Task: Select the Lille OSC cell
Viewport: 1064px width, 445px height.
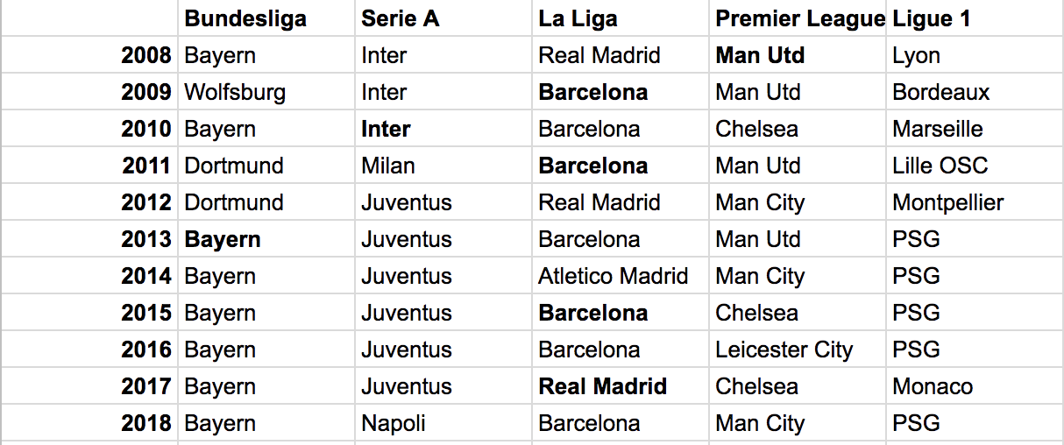Action: (x=975, y=166)
